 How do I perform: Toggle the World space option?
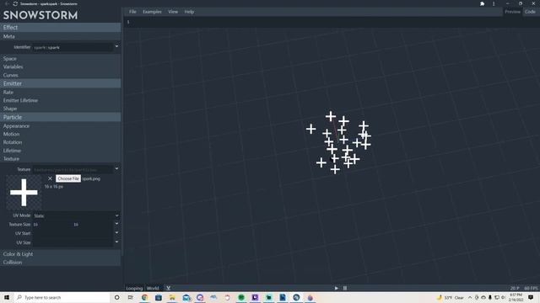click(x=153, y=288)
